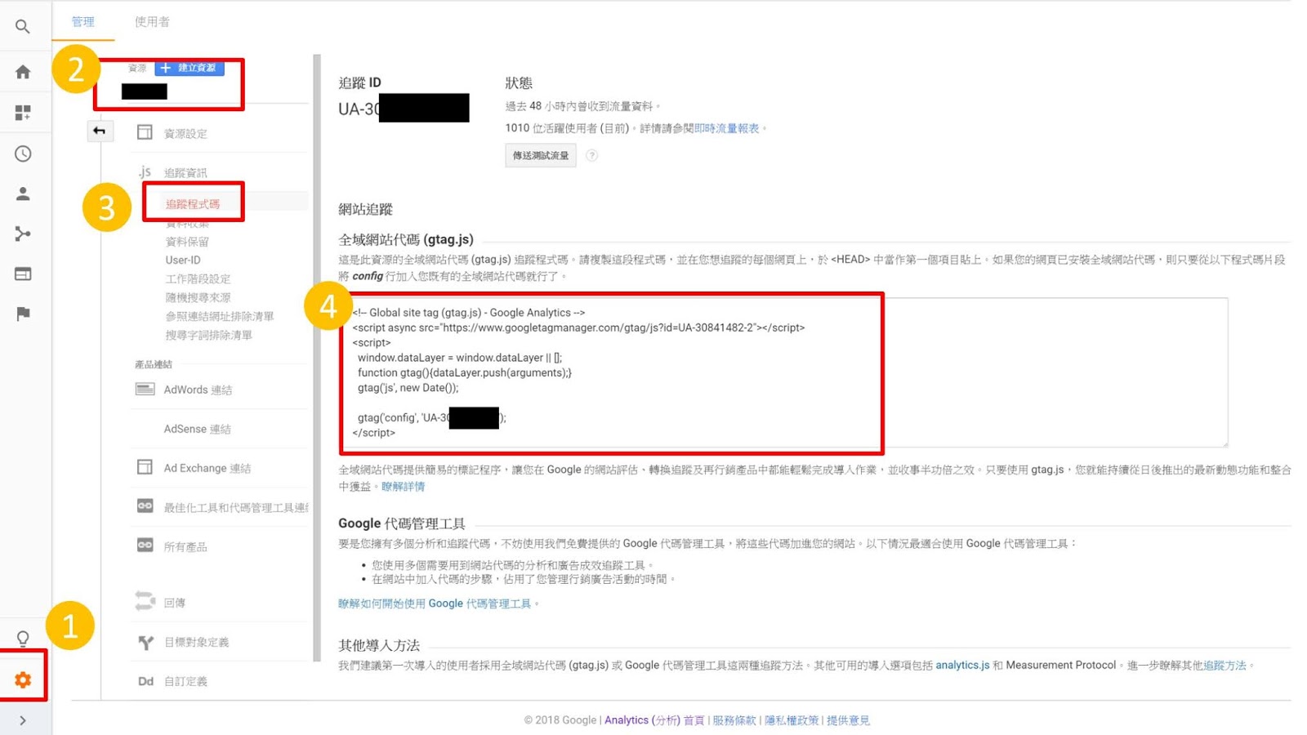Open the Acquisition branching-arrows icon

23,234
